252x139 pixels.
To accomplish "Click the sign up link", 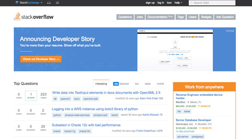I will click(x=150, y=3).
